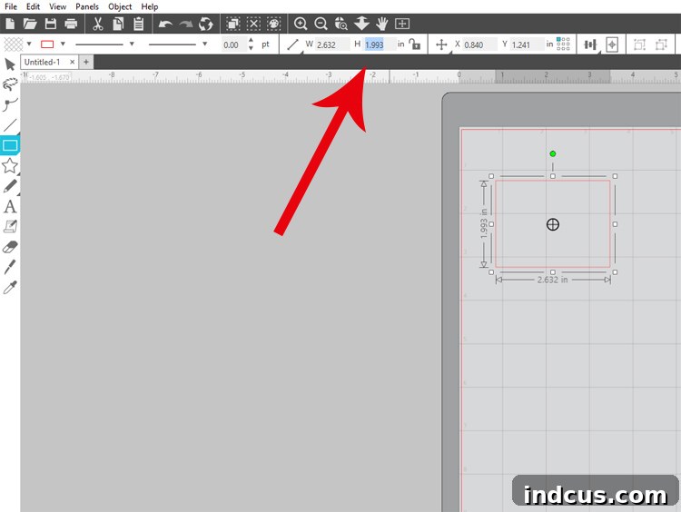Click the Zoom Selection icon

pyautogui.click(x=341, y=24)
